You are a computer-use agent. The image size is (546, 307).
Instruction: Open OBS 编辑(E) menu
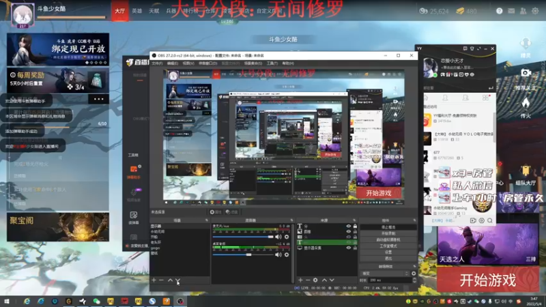173,63
